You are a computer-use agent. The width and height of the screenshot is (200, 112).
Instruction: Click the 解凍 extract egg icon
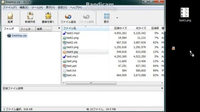tap(10, 16)
